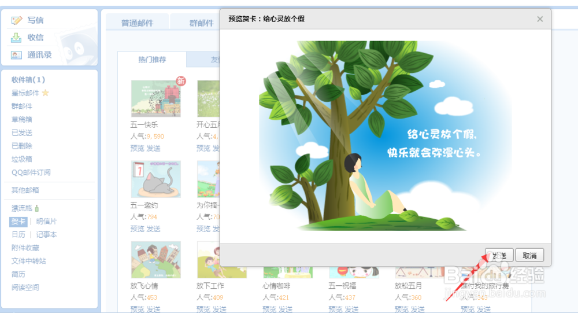This screenshot has height=313, width=578.
Task: Click the 五一邀约 cat card thumbnail
Action: point(156,179)
